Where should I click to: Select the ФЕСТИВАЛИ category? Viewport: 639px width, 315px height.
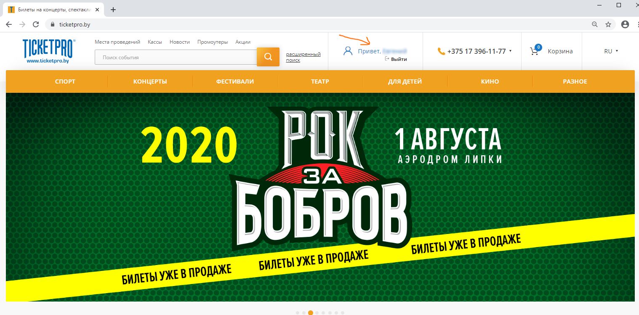pyautogui.click(x=235, y=81)
